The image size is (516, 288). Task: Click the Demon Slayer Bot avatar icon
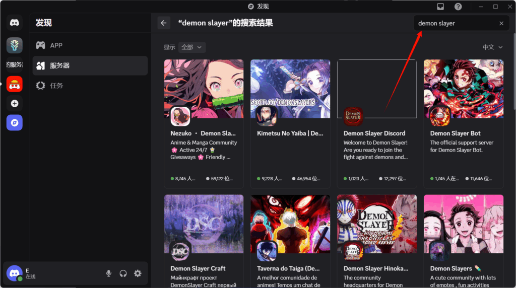coord(440,116)
